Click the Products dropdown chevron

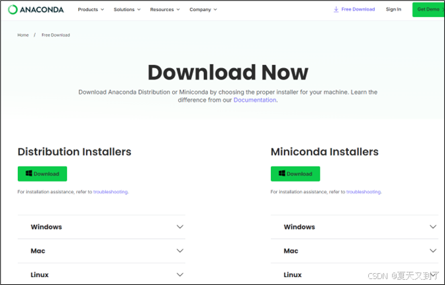102,10
